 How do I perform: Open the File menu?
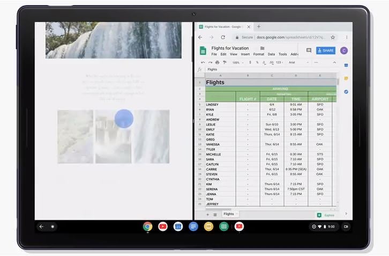click(214, 54)
